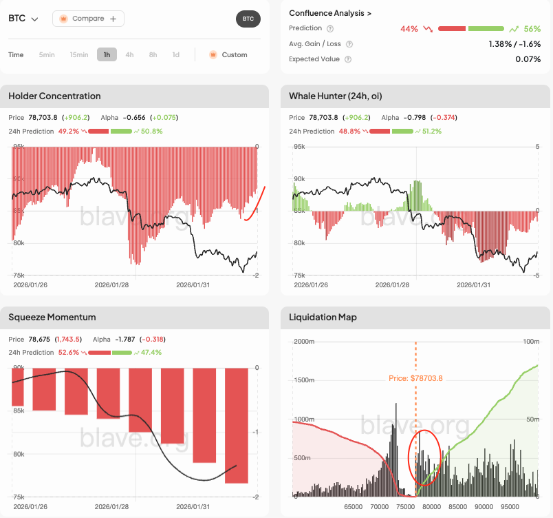Click the Confluence red down-trend arrow icon
The width and height of the screenshot is (553, 518).
pyautogui.click(x=428, y=29)
